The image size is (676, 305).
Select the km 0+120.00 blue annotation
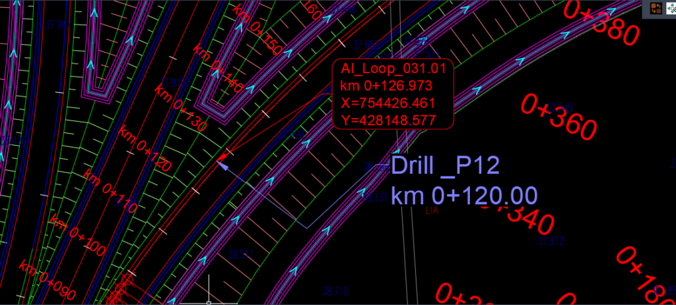coord(464,195)
